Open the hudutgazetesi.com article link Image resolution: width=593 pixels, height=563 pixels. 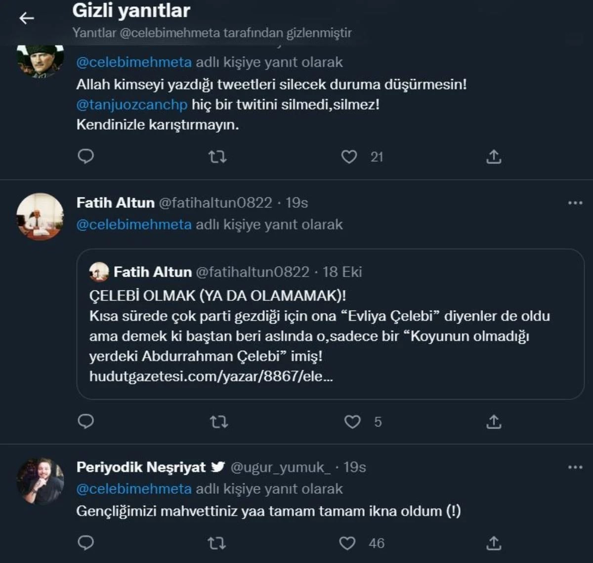[x=211, y=376]
